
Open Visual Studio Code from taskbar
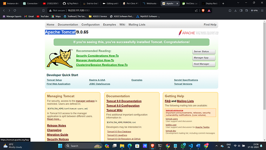coord(190,146)
